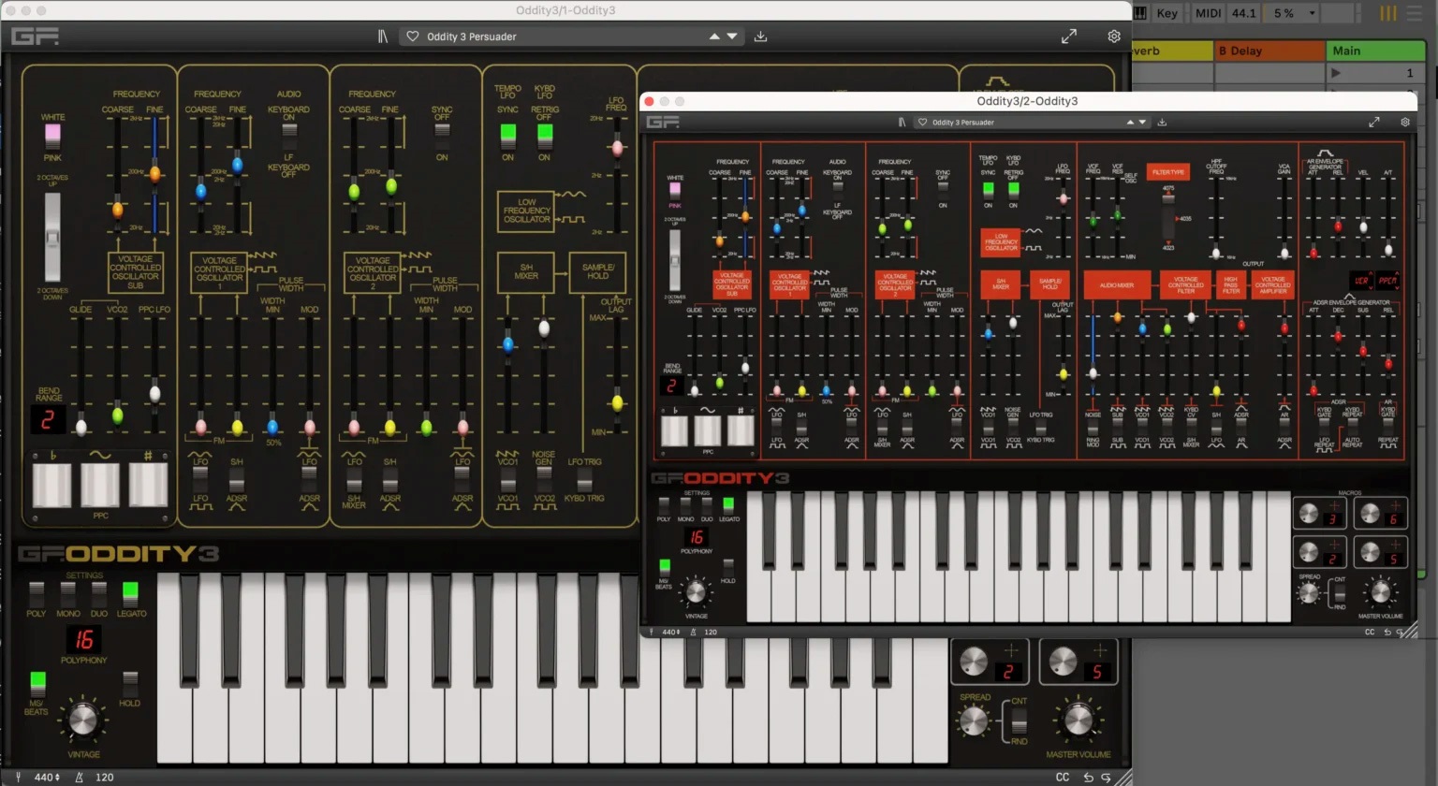Click the computer MIDI keyboard icon in Ableton's toolbar
Screen dimensions: 1438x786
tap(1138, 12)
